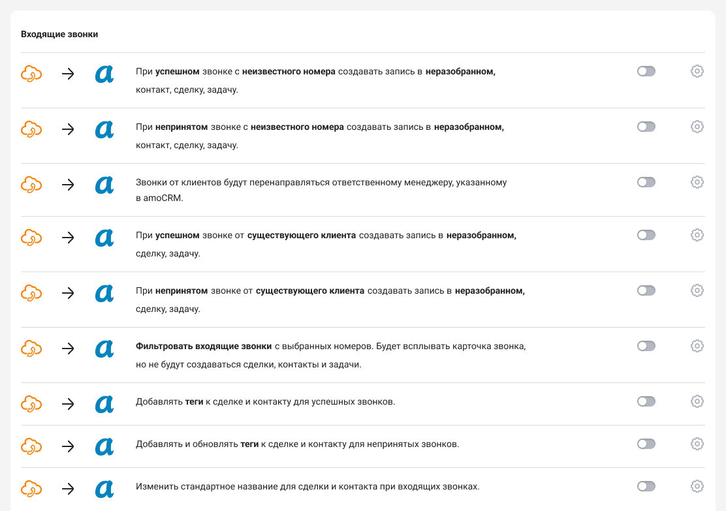Open gear settings for responsible manager redirect rule
Image resolution: width=726 pixels, height=511 pixels.
(x=697, y=182)
